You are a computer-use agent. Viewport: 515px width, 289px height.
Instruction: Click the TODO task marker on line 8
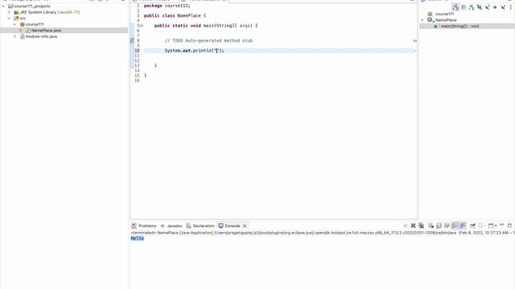132,41
